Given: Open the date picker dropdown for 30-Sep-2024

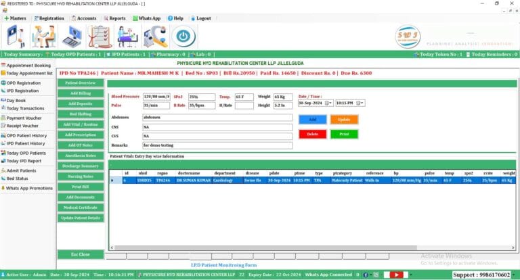Looking at the screenshot, I should click(x=328, y=103).
